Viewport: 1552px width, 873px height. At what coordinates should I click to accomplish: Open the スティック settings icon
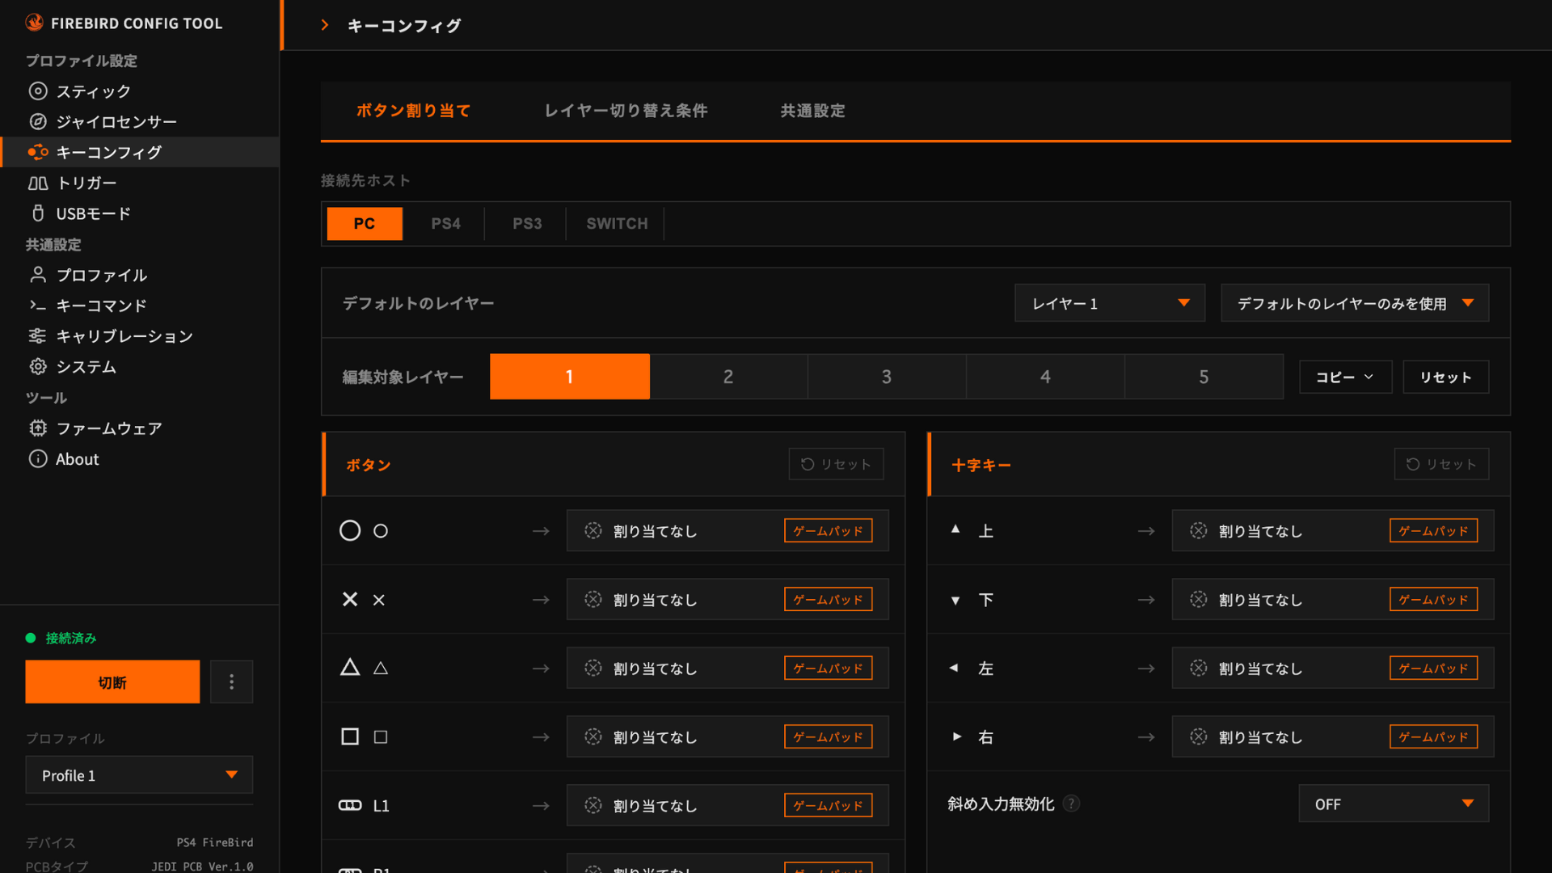[x=38, y=91]
